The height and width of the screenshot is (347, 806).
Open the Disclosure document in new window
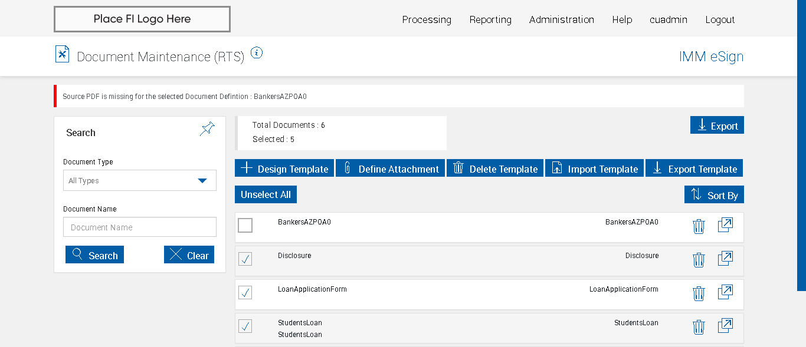point(725,259)
